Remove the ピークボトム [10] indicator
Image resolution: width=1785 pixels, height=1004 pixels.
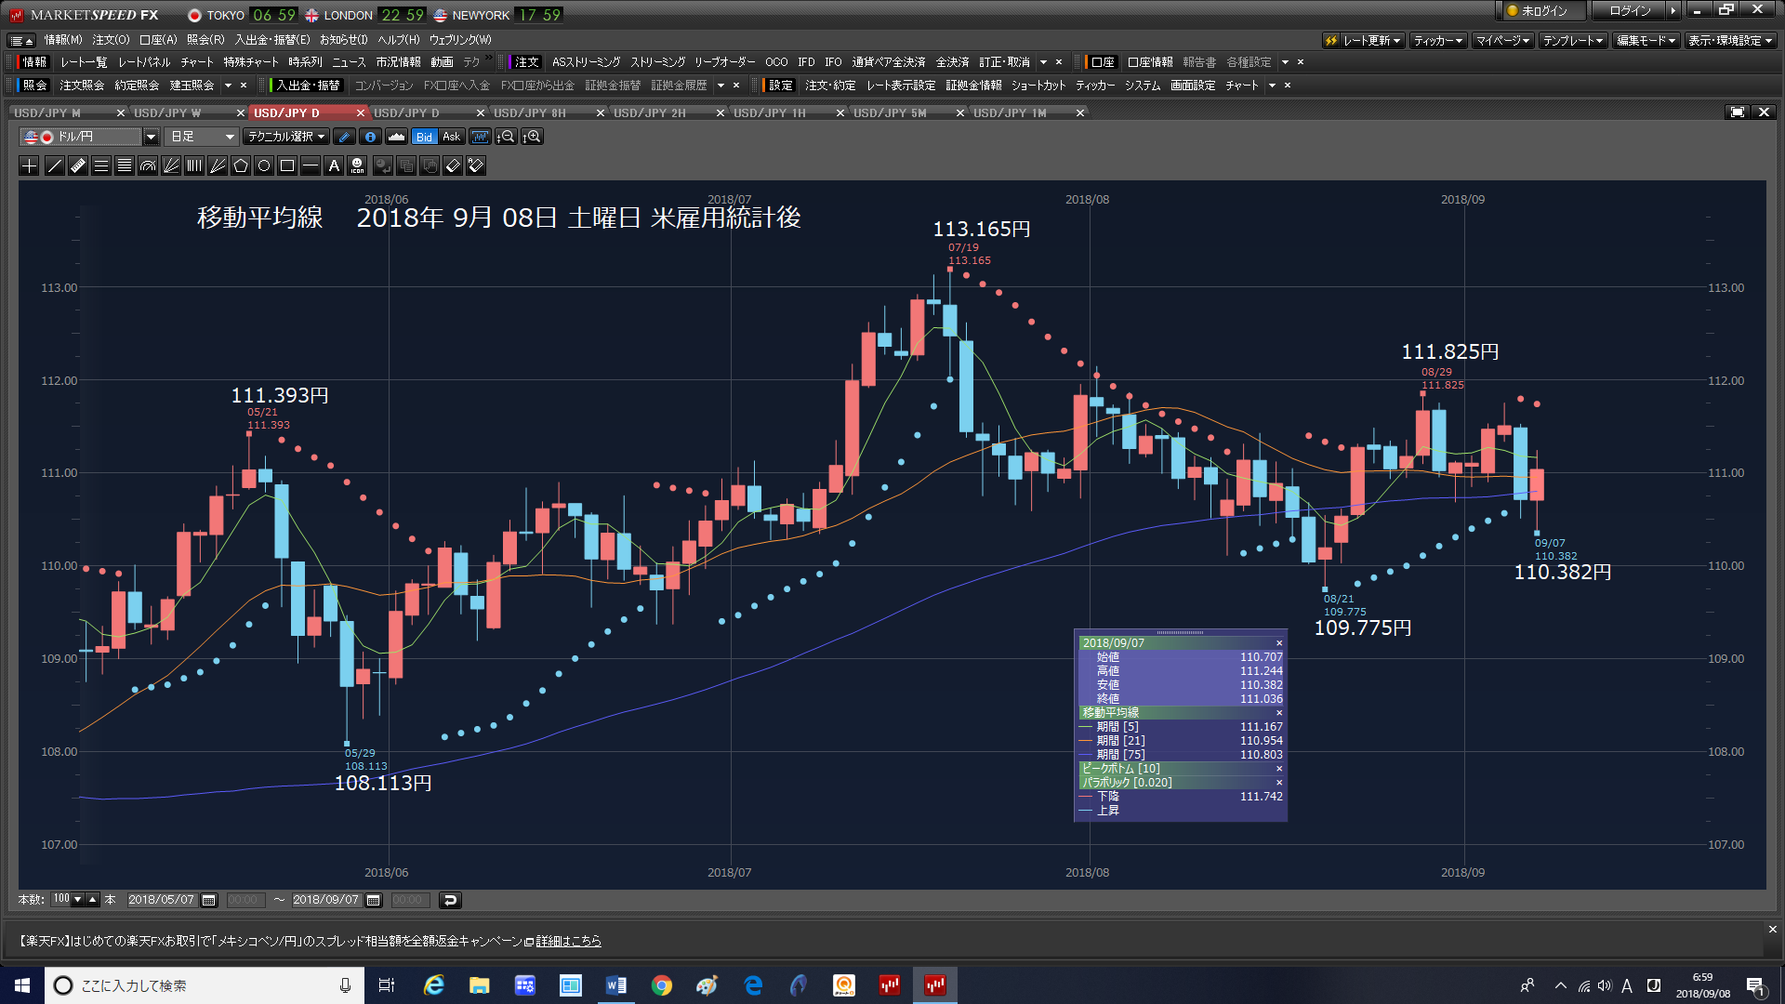click(x=1279, y=769)
